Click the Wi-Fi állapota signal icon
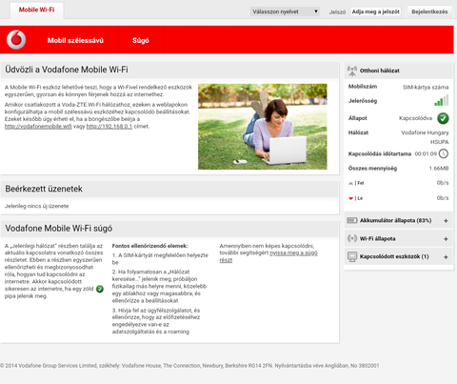457x384 pixels. click(352, 238)
